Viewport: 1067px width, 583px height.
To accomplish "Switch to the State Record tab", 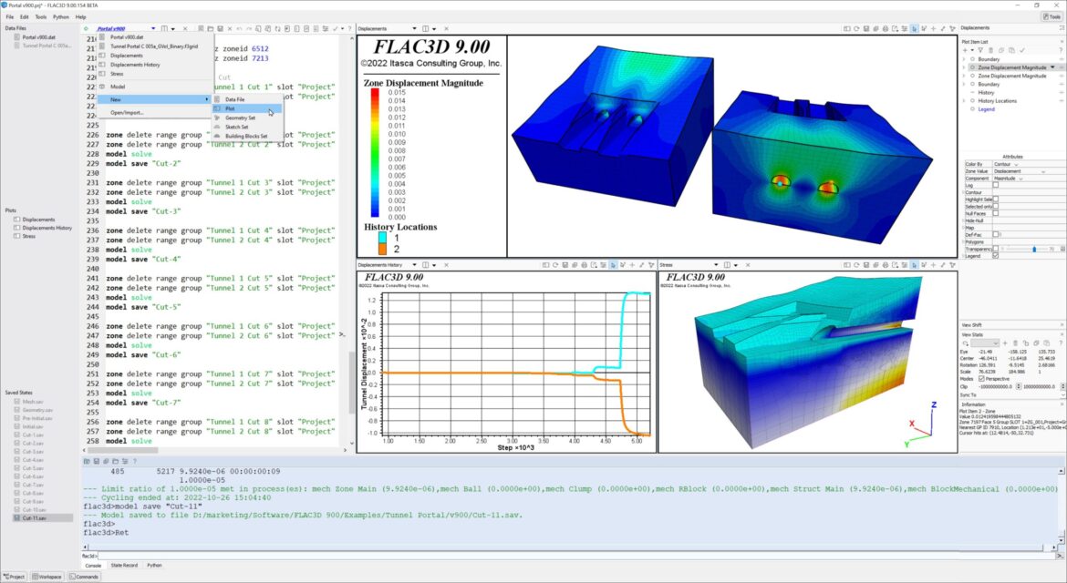I will pos(124,566).
